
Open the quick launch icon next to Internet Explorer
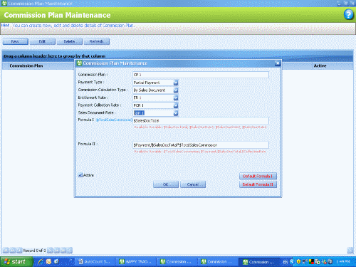click(48, 261)
